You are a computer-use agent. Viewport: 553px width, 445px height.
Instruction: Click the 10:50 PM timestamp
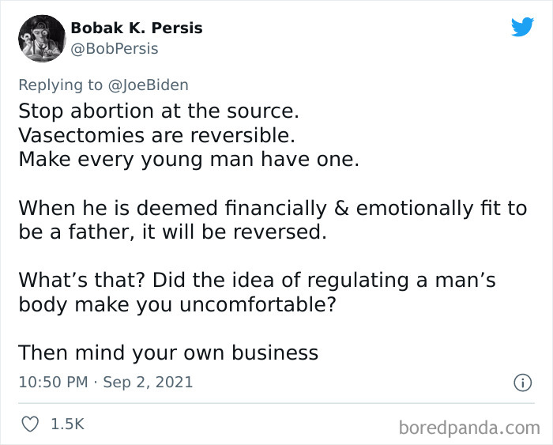click(x=52, y=383)
